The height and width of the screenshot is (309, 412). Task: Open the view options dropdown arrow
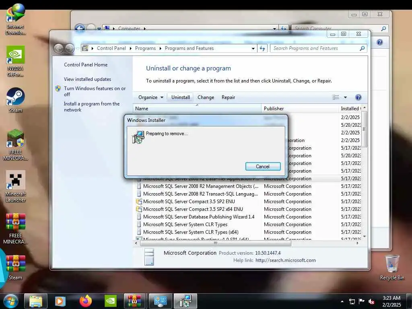(345, 97)
